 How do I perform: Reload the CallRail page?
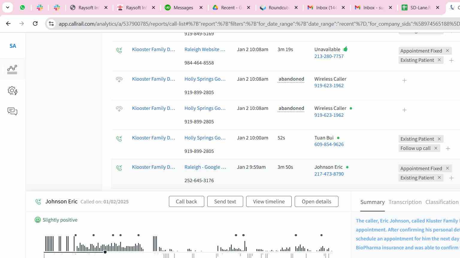35,24
